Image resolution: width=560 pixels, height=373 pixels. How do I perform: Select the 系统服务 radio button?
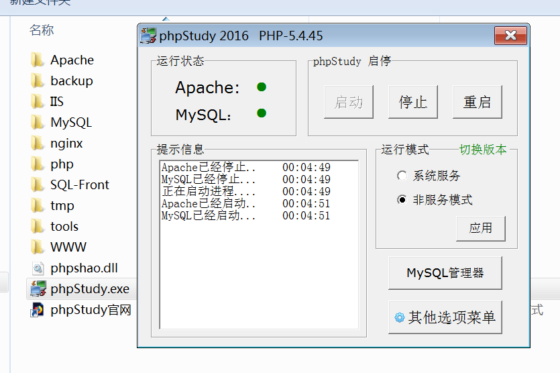tap(402, 176)
